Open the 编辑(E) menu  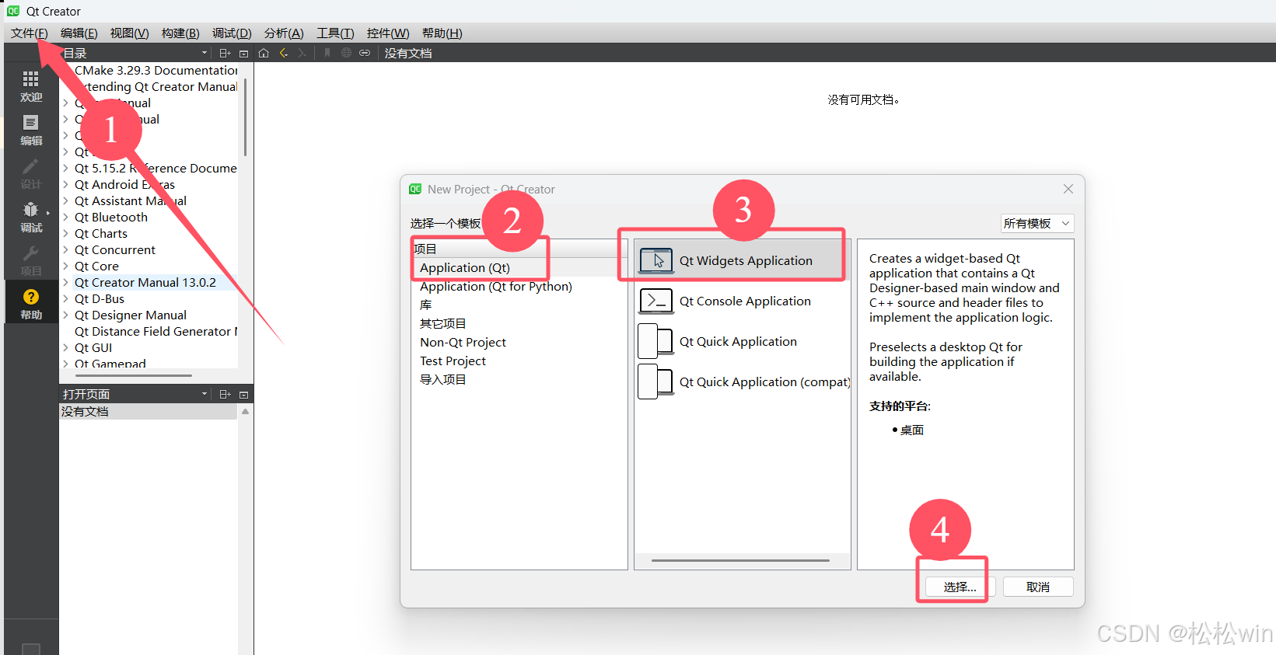click(x=79, y=33)
